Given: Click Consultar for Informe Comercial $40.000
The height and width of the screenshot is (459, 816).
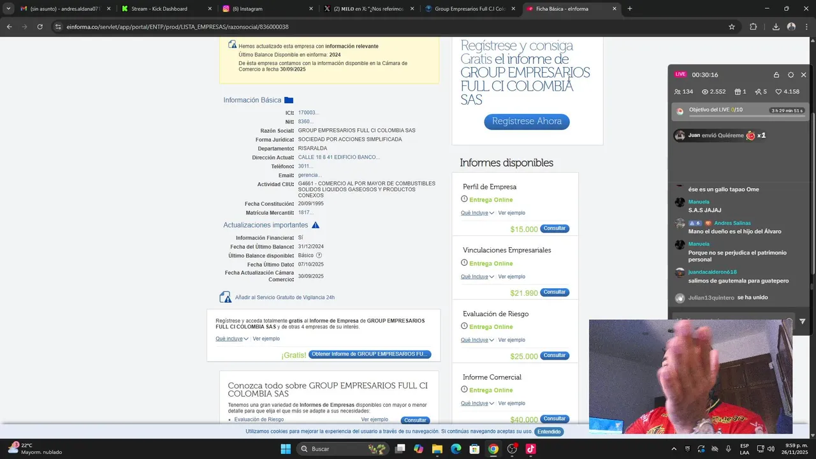Looking at the screenshot, I should (x=555, y=419).
